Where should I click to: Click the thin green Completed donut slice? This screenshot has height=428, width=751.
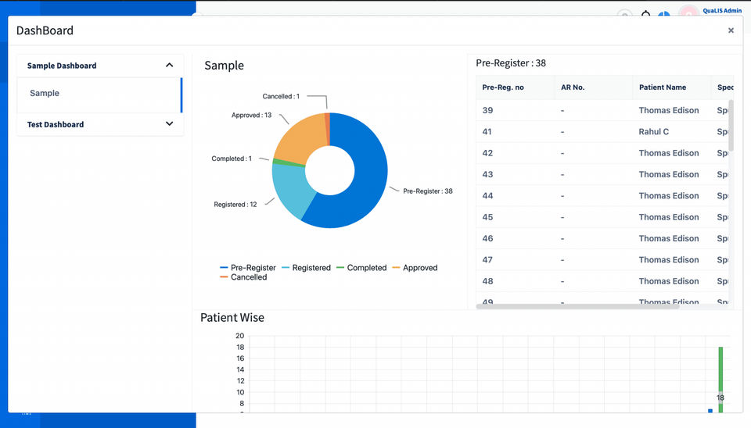pyautogui.click(x=287, y=162)
